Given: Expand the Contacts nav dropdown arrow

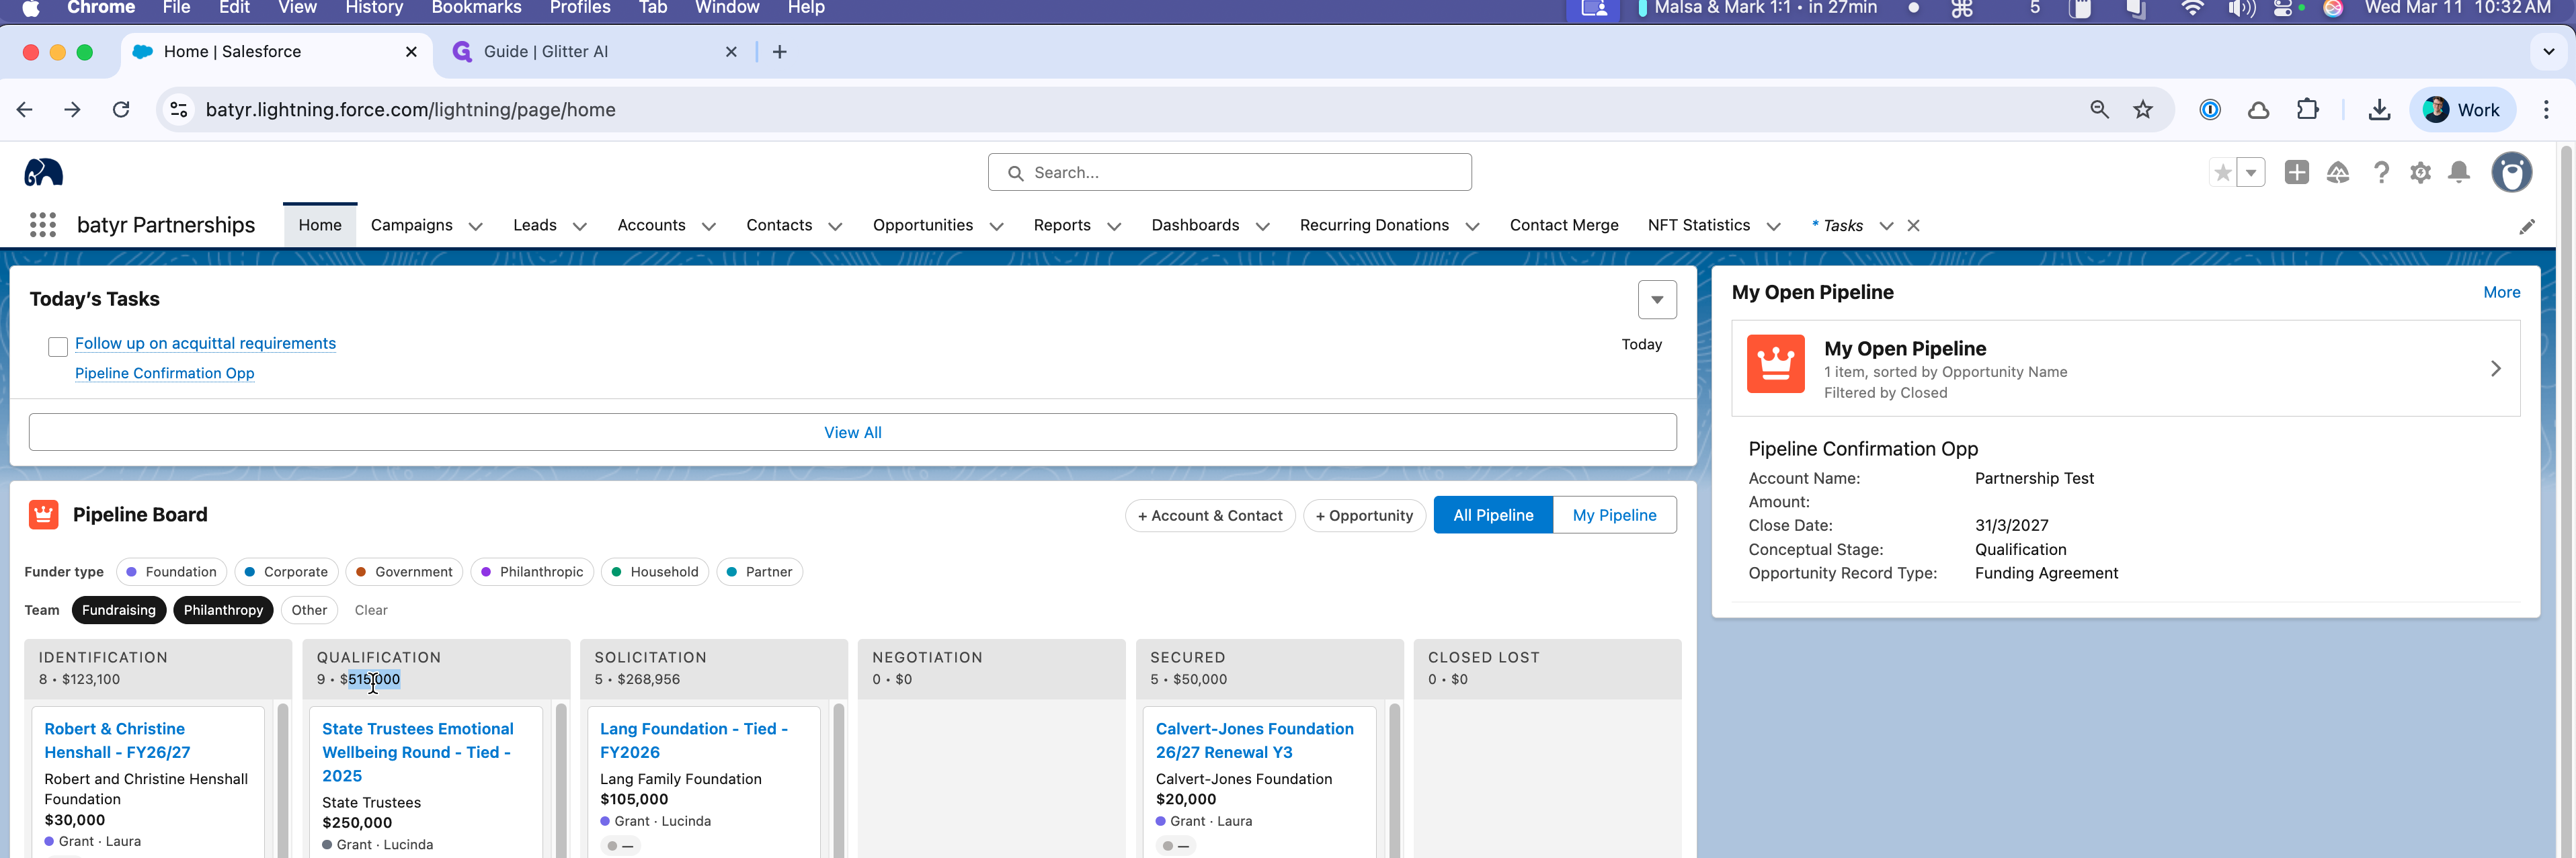Looking at the screenshot, I should (x=835, y=227).
